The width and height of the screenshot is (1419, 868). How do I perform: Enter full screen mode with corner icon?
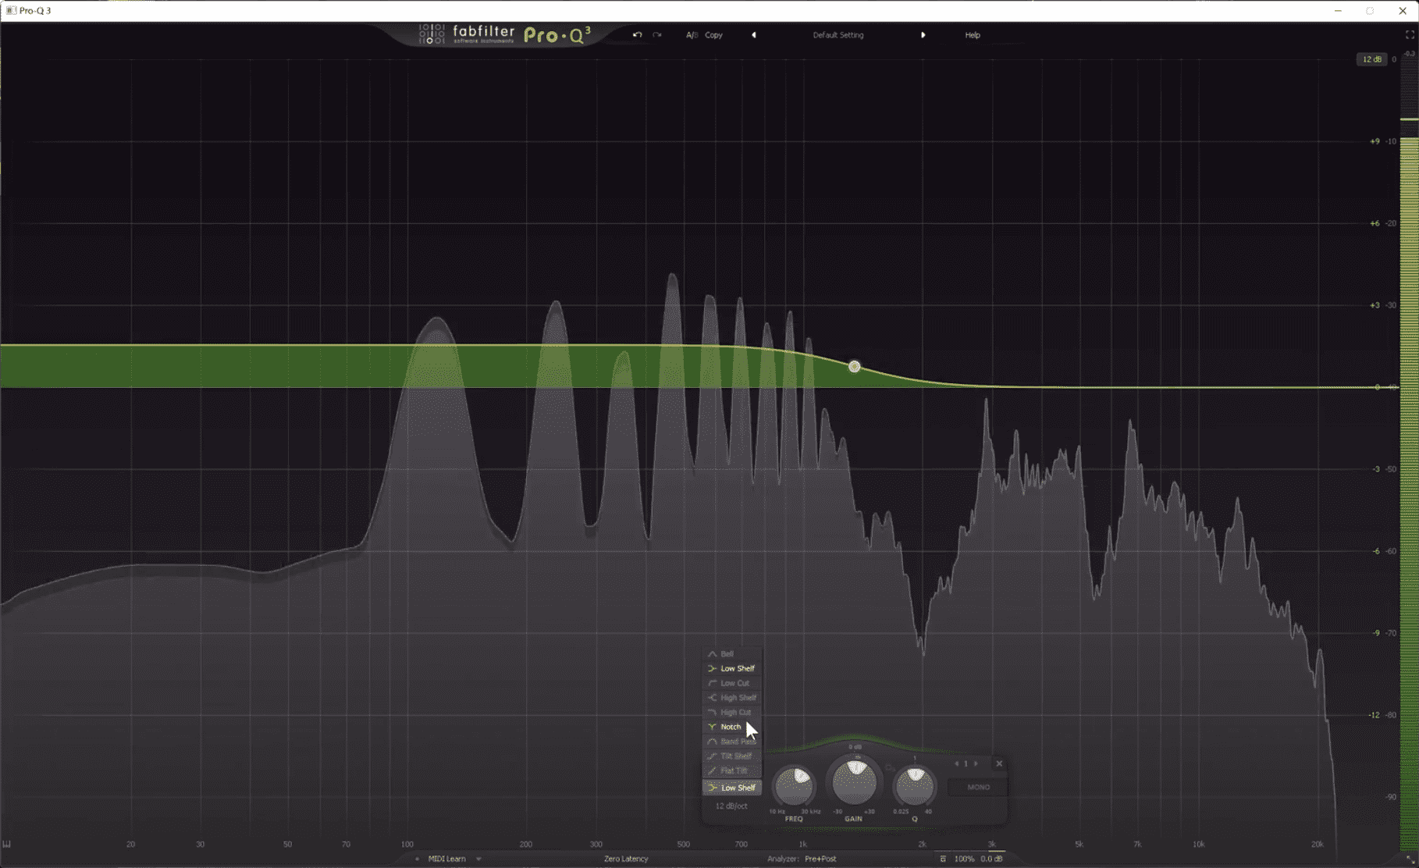click(x=1410, y=35)
